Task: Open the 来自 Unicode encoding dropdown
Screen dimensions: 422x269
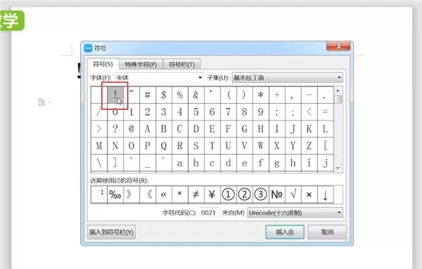Action: [x=295, y=213]
